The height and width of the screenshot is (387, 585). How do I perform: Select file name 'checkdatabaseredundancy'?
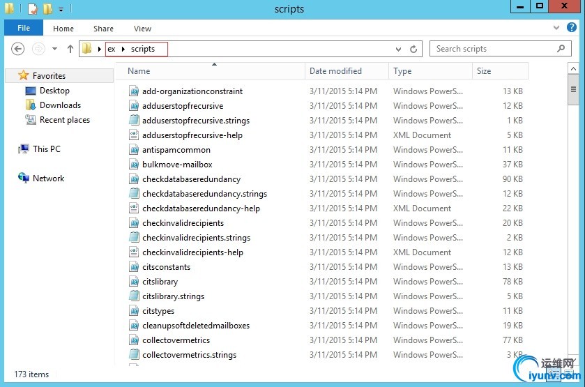tap(191, 179)
